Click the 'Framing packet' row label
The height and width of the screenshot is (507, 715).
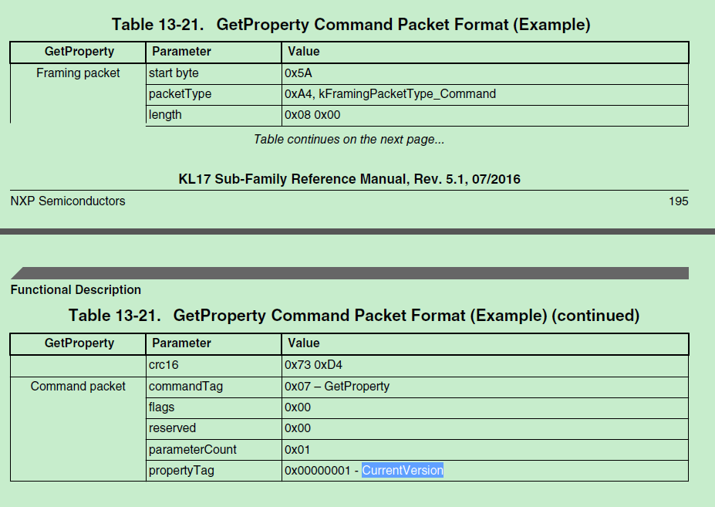click(x=78, y=73)
